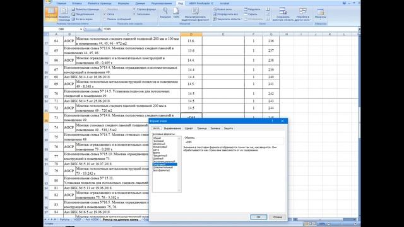Click Упорядочить все windows

[x=226, y=14]
